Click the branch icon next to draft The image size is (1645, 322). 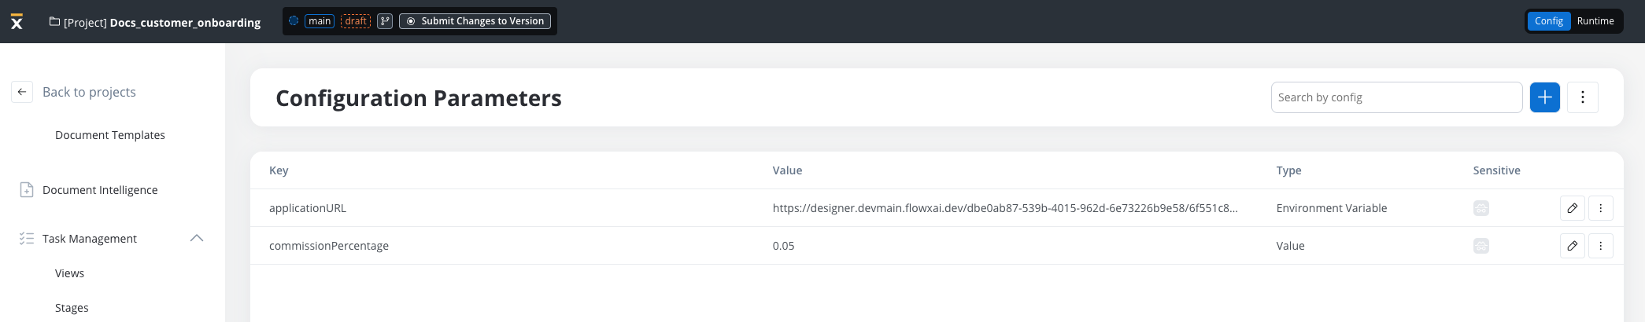pyautogui.click(x=385, y=21)
